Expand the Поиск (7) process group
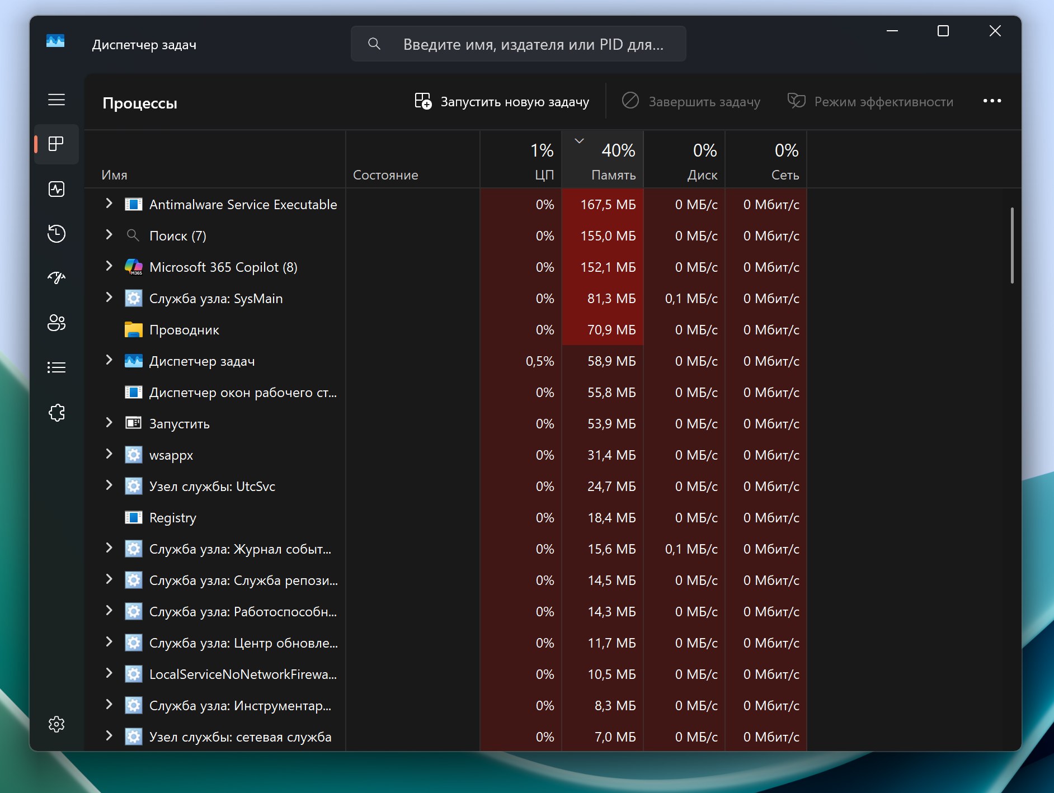The image size is (1054, 793). point(109,235)
